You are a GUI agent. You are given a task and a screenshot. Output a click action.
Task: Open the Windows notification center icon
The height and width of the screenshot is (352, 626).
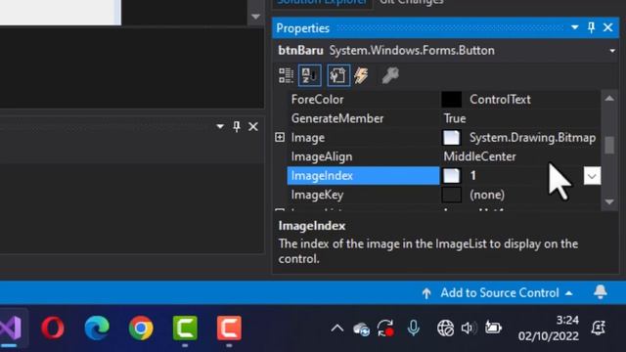click(x=598, y=329)
